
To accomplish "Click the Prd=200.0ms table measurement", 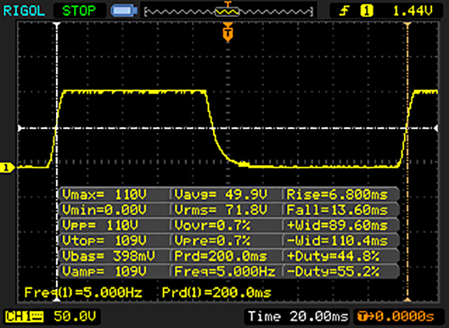I will tap(221, 256).
